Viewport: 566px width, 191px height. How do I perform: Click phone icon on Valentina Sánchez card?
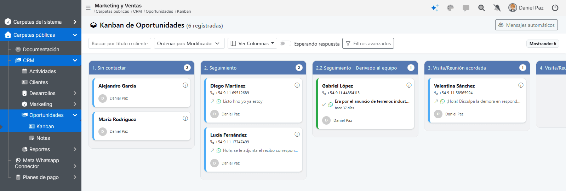[x=436, y=93]
